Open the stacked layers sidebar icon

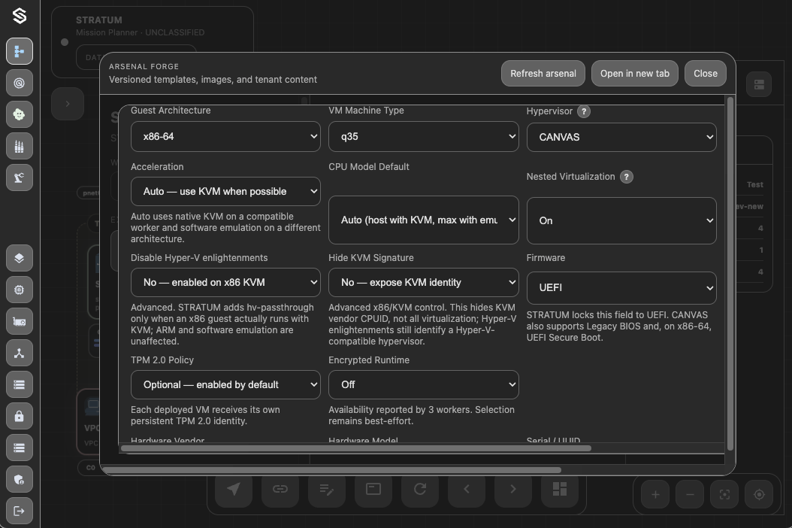(x=20, y=258)
